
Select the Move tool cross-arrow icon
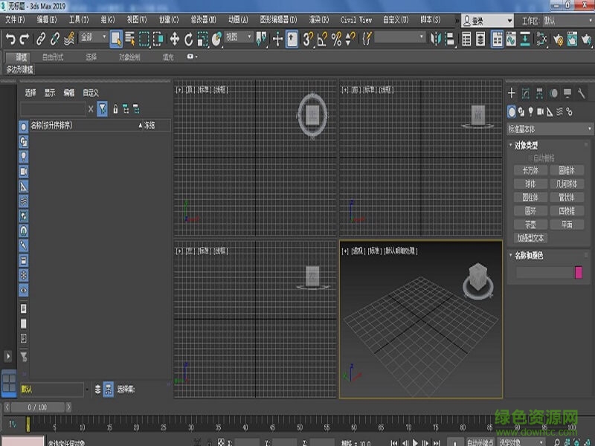pos(175,39)
